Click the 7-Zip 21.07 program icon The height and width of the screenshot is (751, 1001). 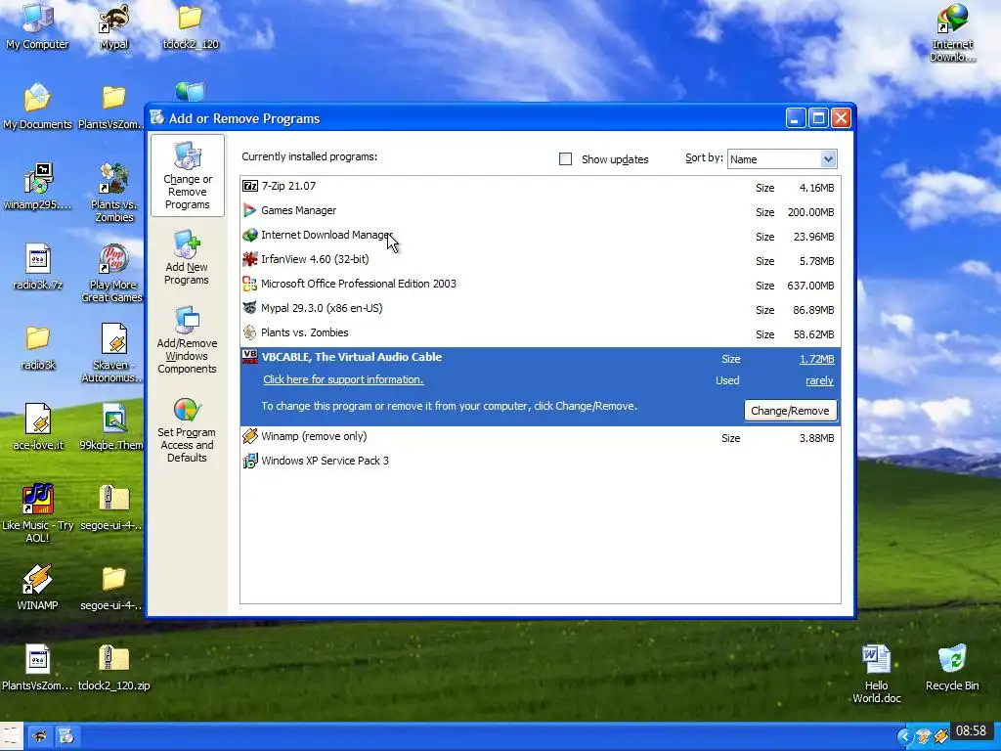(249, 186)
